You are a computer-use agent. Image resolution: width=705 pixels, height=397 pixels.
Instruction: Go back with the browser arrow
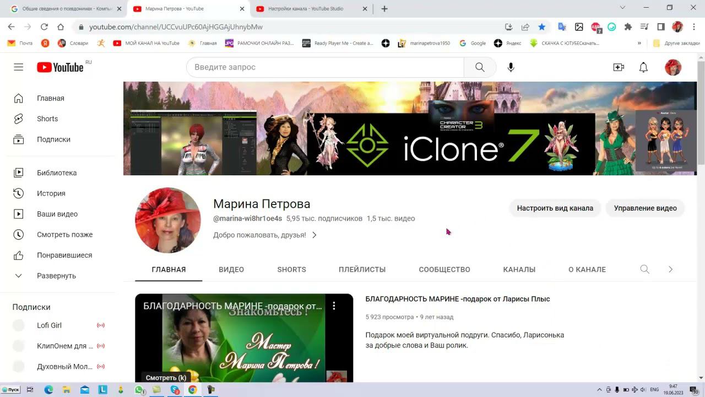tap(11, 26)
